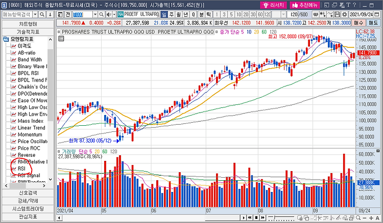Viewport: 383px width, 223px height.
Task: Select the 분 minute period button
Action: [201, 14]
